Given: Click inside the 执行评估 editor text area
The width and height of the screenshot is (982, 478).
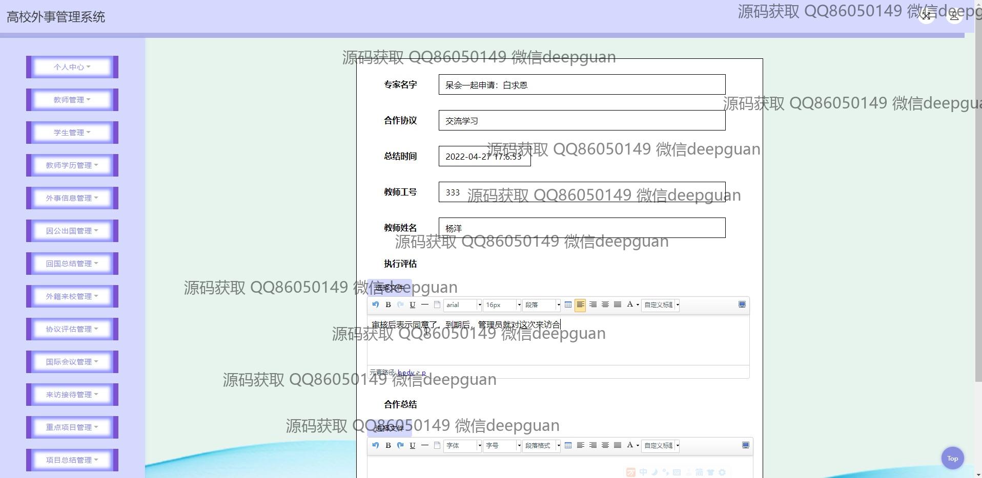Looking at the screenshot, I should tap(558, 339).
